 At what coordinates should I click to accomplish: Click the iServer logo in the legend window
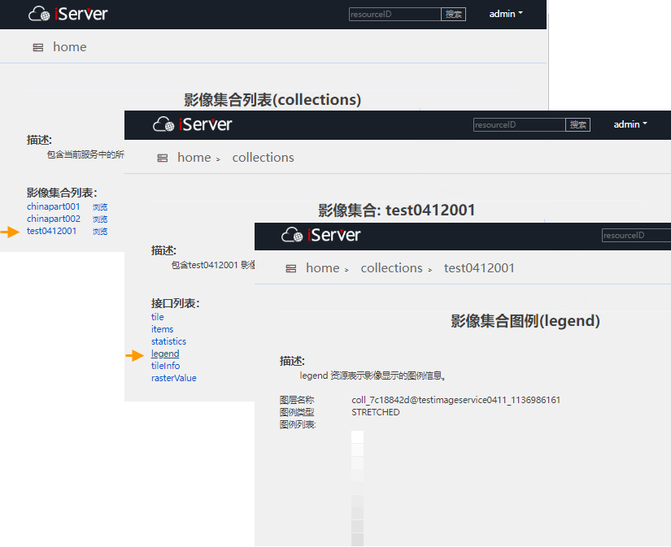pyautogui.click(x=320, y=235)
